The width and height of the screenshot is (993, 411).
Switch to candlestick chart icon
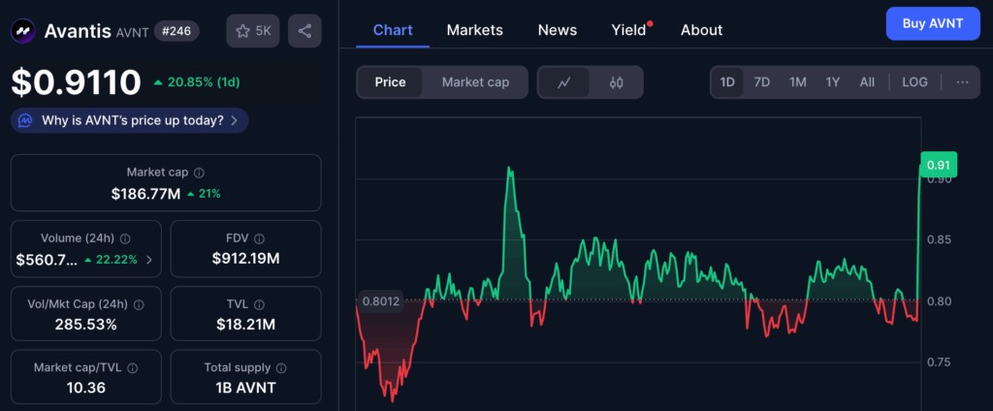pos(616,82)
